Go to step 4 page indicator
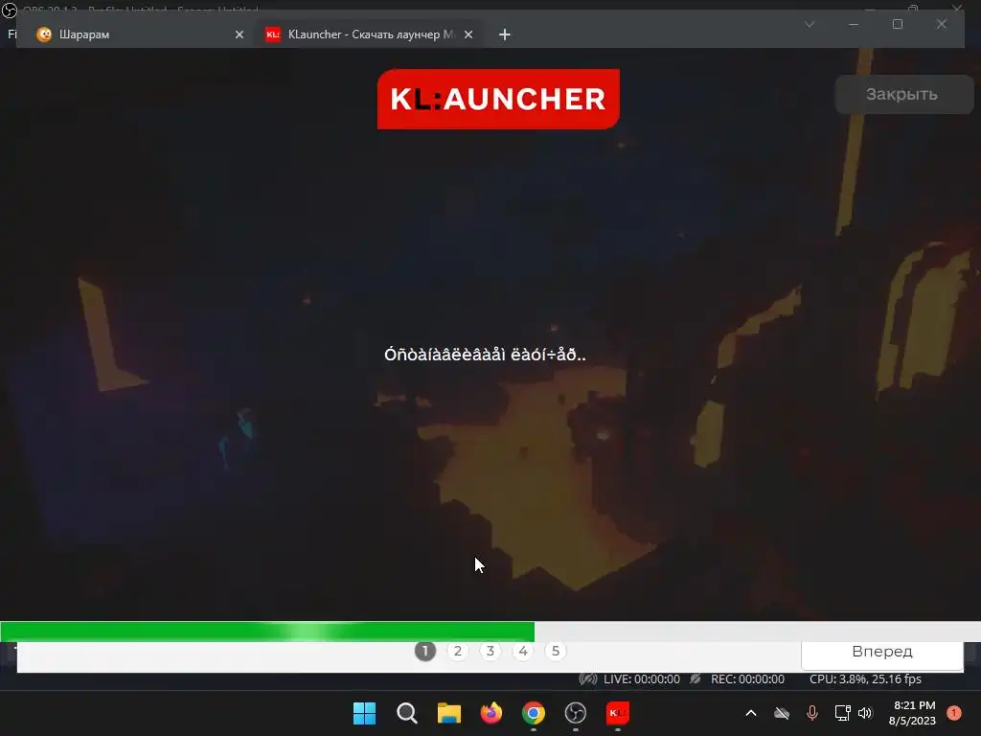 523,651
